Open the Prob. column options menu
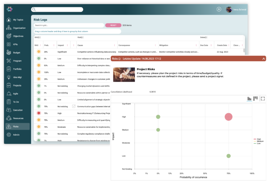The image size is (267, 181). tap(54, 45)
